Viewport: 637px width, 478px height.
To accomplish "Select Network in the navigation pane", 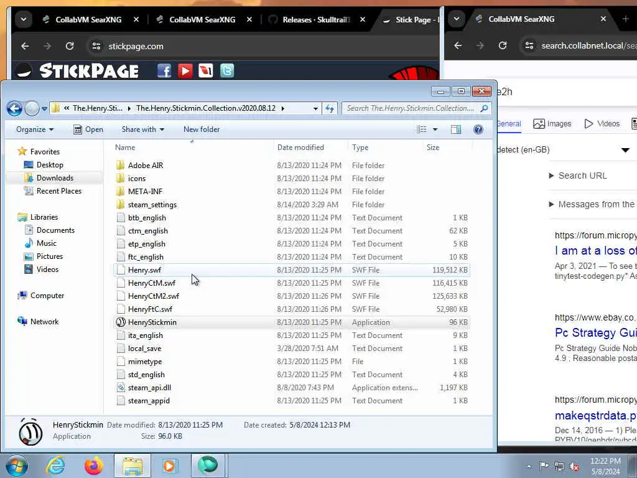I will pos(44,322).
